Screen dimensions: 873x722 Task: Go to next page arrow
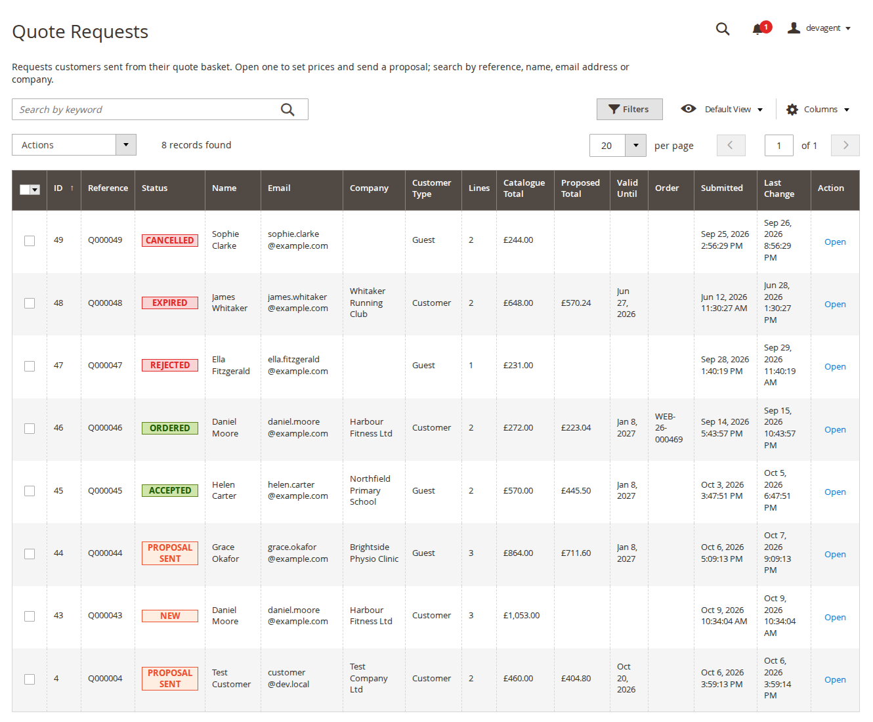845,145
